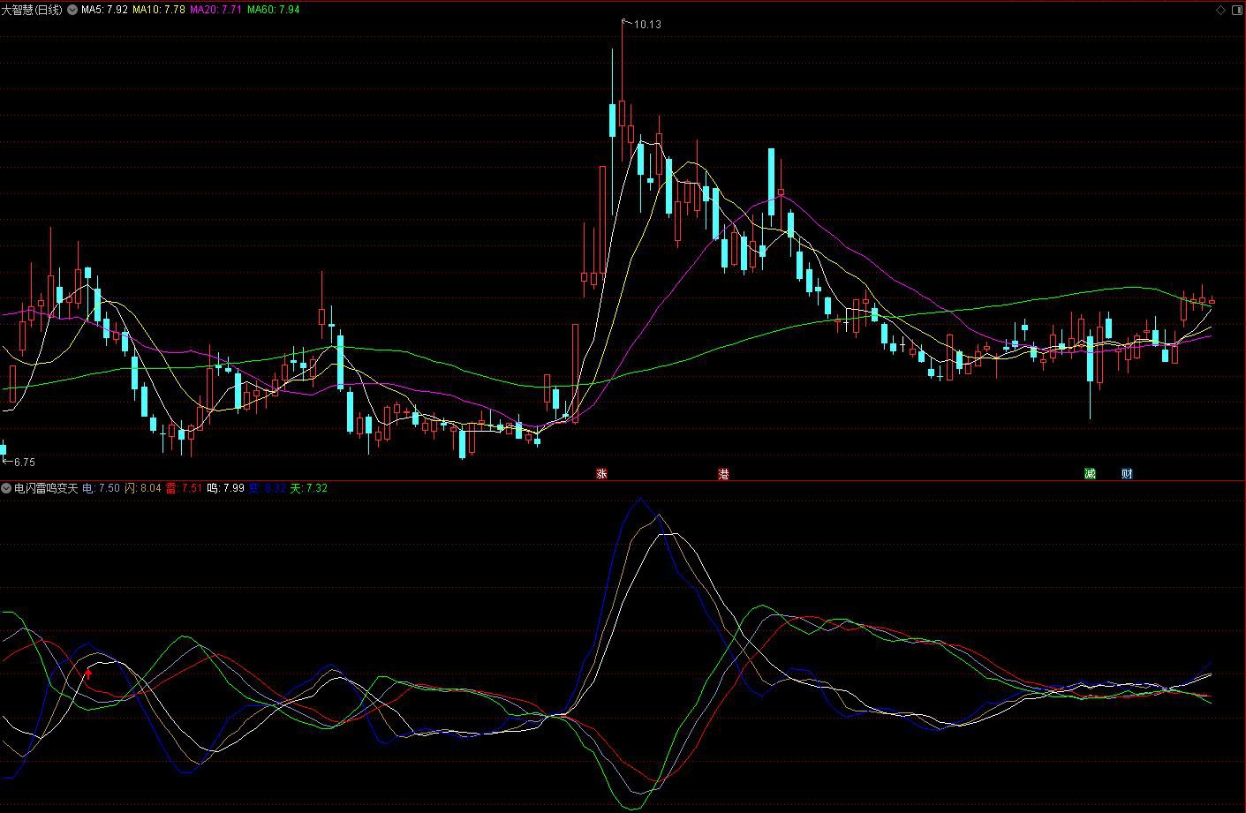Screen dimensions: 1246x813
Task: Click the 闪: 8.04 indicator value
Action: [143, 488]
